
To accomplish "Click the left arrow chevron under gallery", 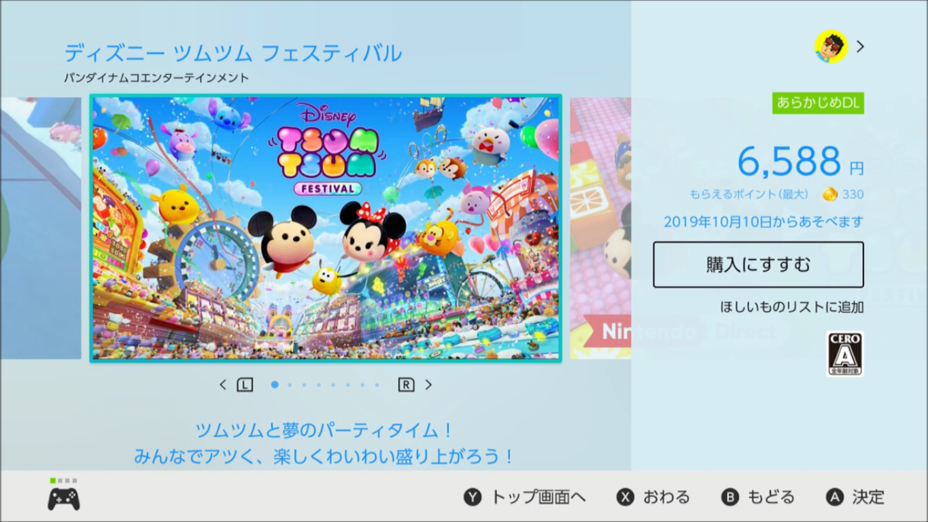I will point(223,385).
